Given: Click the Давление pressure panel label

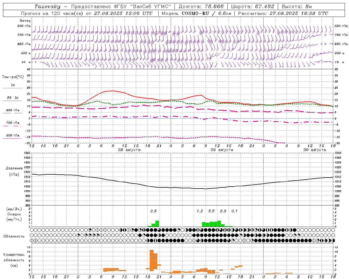Looking at the screenshot, I should point(14,168).
